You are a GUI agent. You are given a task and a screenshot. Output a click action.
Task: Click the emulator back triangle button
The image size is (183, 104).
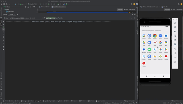tap(175, 53)
